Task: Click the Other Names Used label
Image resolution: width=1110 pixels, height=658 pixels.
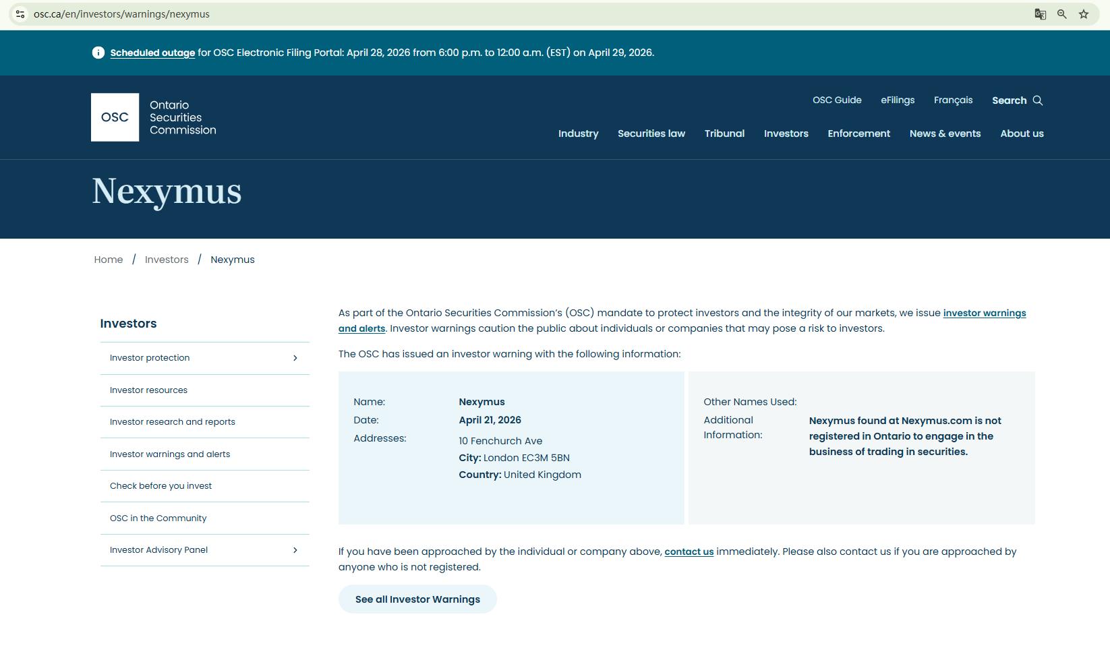Action: (750, 402)
